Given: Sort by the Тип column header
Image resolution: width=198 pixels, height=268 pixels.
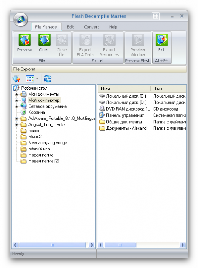Looking at the screenshot, I should coord(169,89).
